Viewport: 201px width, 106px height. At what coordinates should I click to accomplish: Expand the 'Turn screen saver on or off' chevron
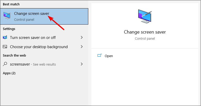click(x=82, y=37)
